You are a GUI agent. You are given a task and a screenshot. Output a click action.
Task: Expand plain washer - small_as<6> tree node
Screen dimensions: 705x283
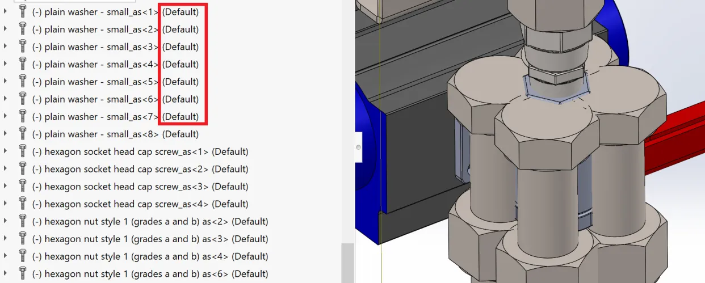pos(6,99)
